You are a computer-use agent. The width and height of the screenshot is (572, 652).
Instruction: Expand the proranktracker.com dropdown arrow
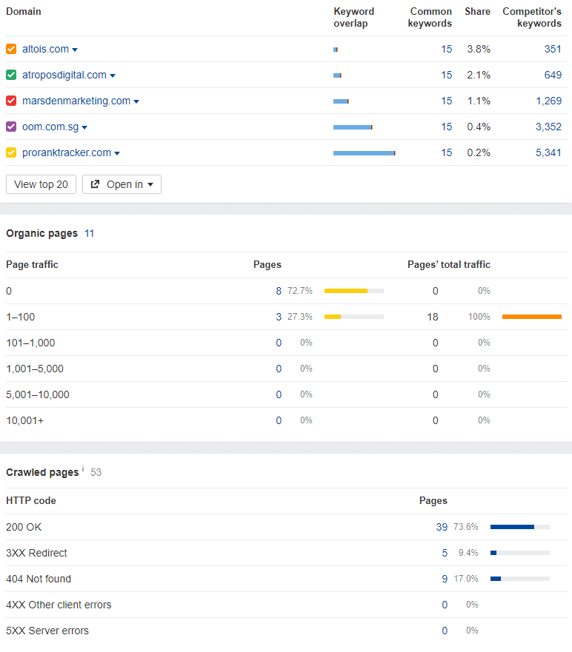click(117, 153)
